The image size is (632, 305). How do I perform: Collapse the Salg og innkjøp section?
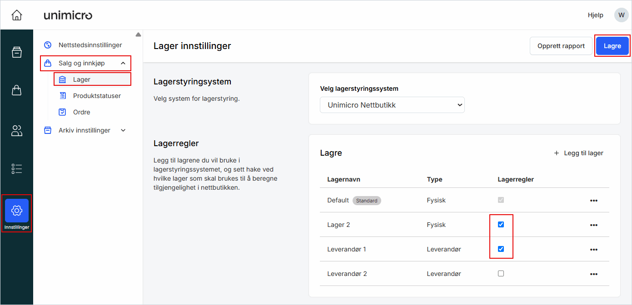tap(123, 63)
